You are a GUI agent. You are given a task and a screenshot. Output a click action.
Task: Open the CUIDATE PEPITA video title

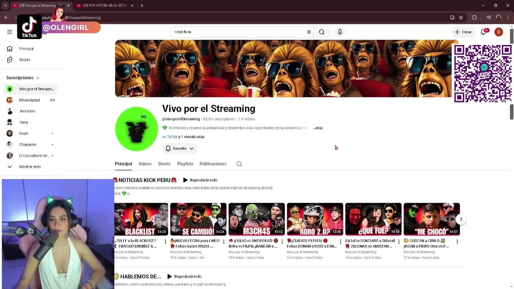(x=312, y=244)
